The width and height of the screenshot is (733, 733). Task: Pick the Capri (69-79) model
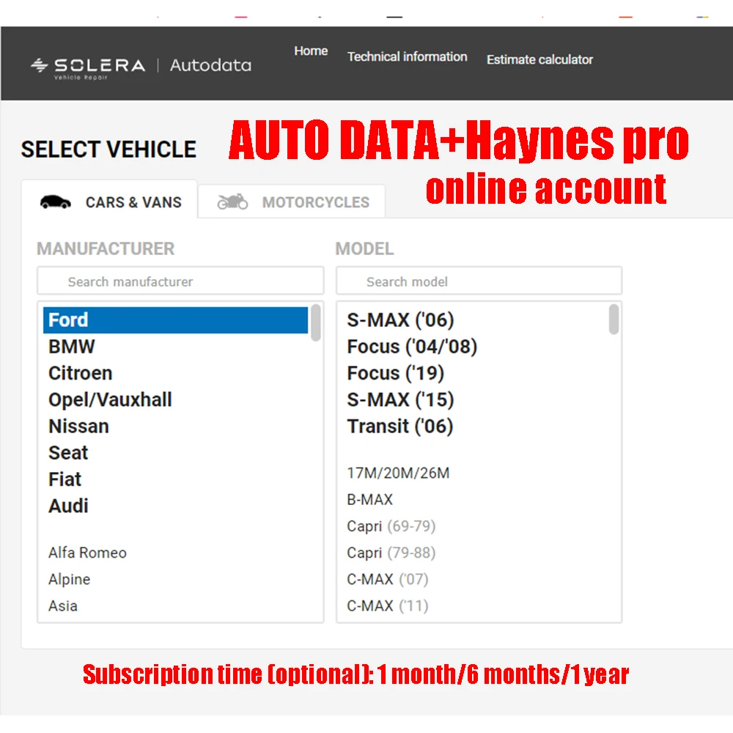tap(391, 526)
